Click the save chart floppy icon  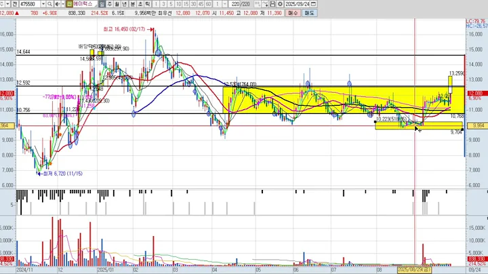(272, 4)
